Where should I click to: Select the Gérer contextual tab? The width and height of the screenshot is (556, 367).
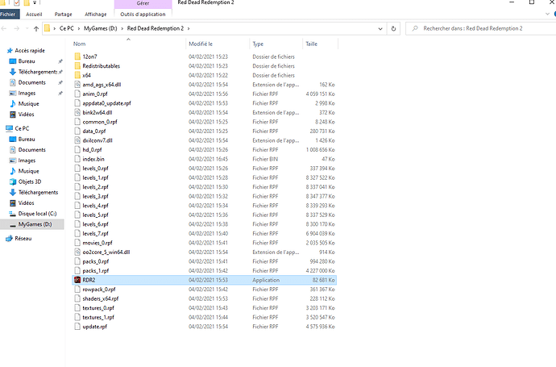tap(143, 3)
